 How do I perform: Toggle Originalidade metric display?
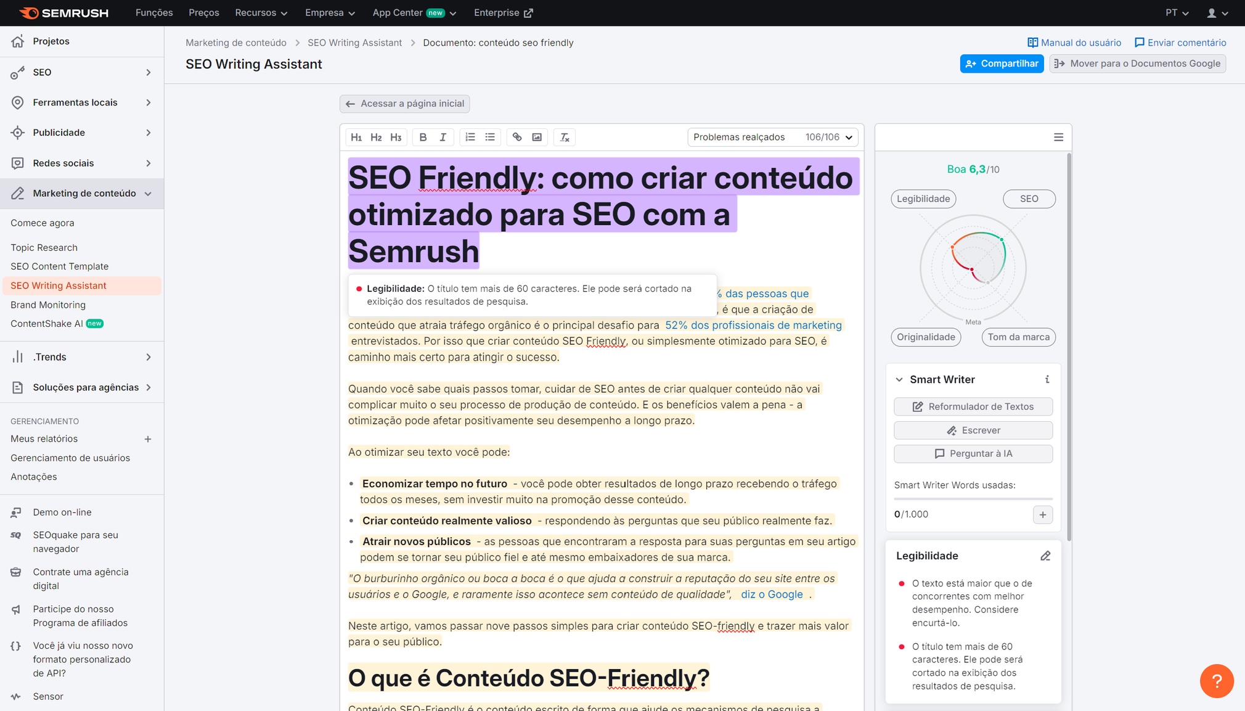926,336
